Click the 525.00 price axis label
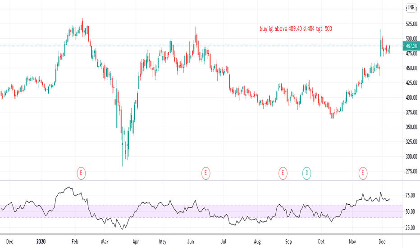The image size is (420, 248). pos(411,24)
